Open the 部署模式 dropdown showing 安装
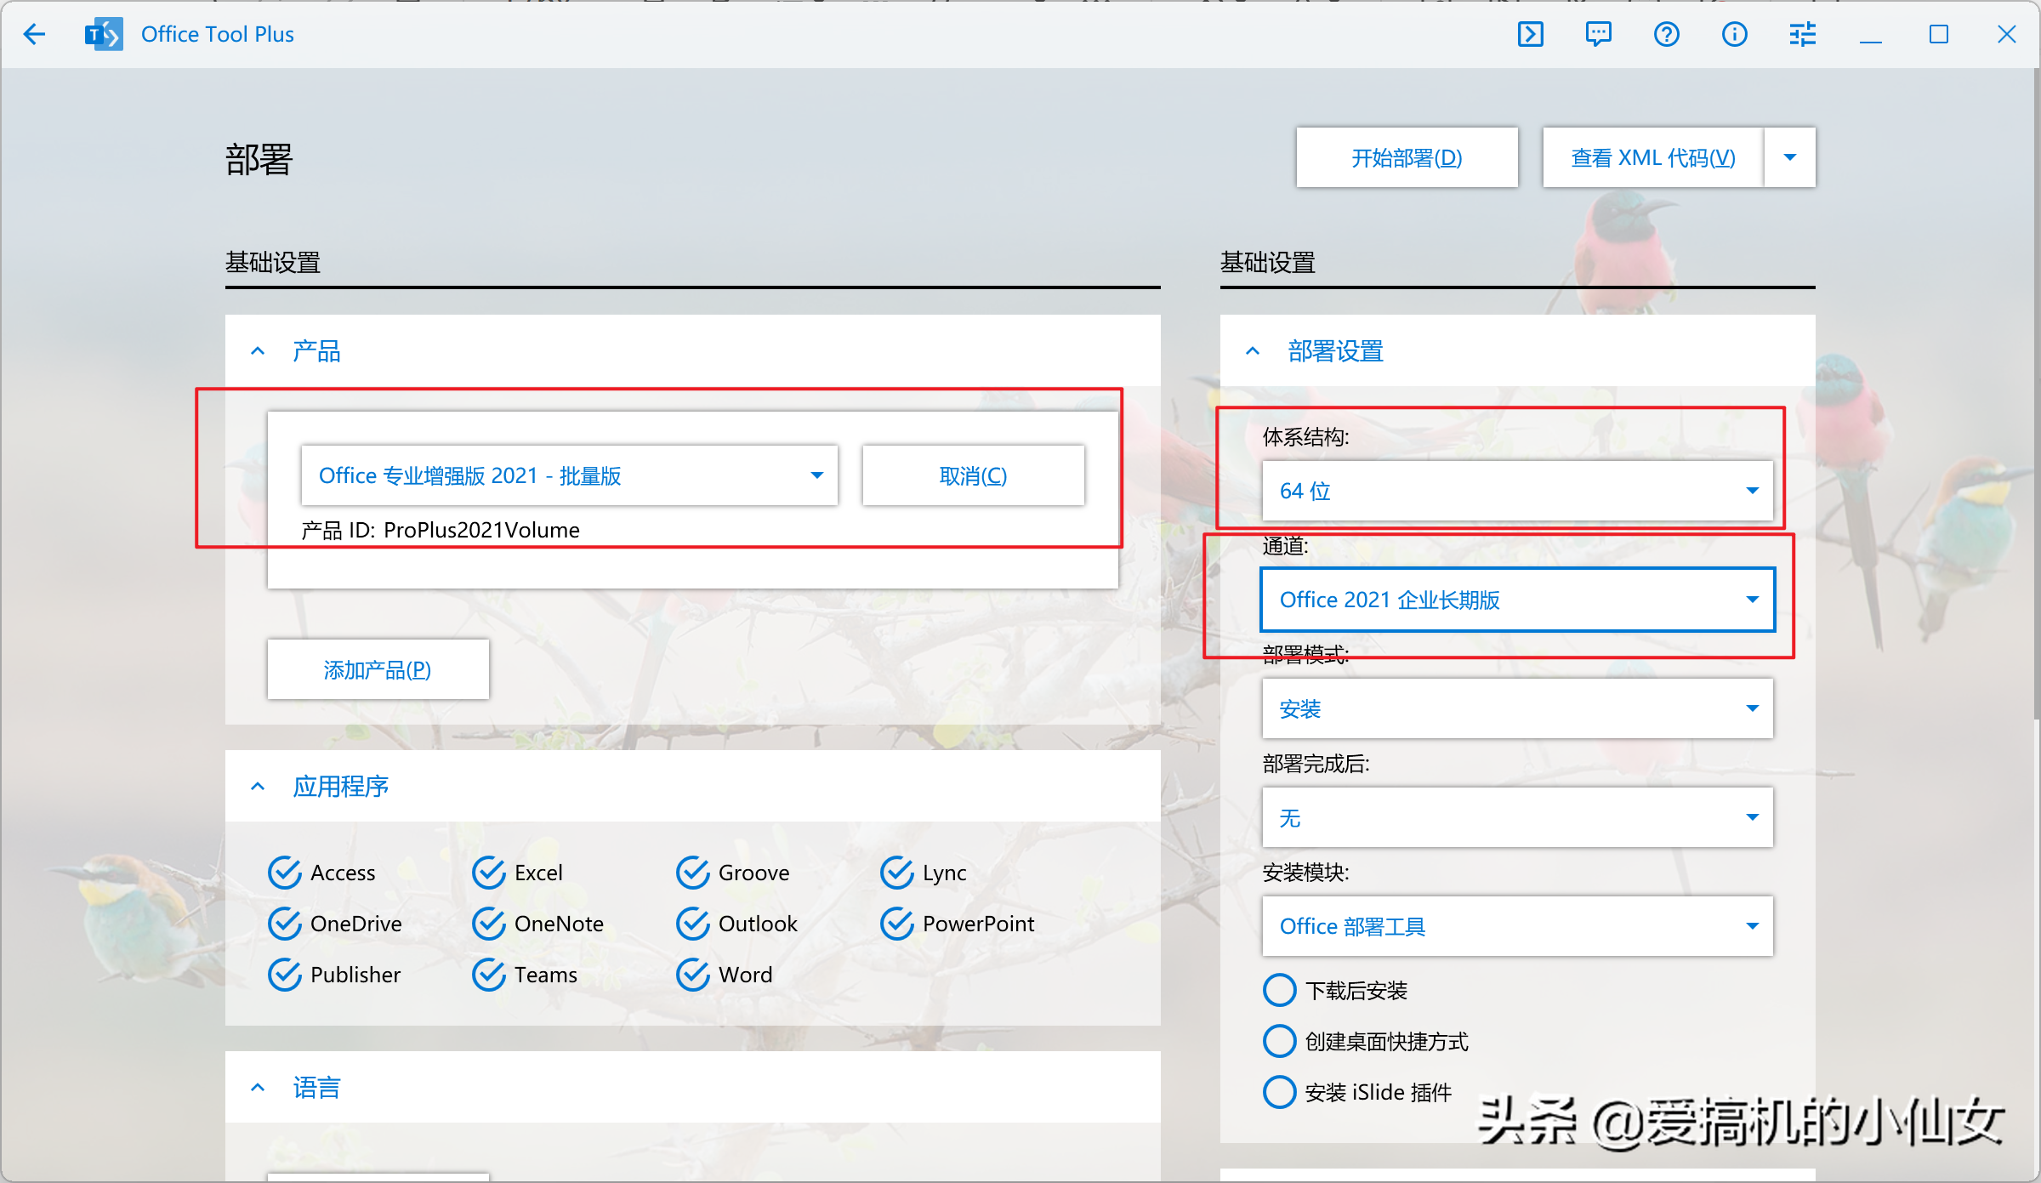The height and width of the screenshot is (1183, 2041). (x=1518, y=708)
